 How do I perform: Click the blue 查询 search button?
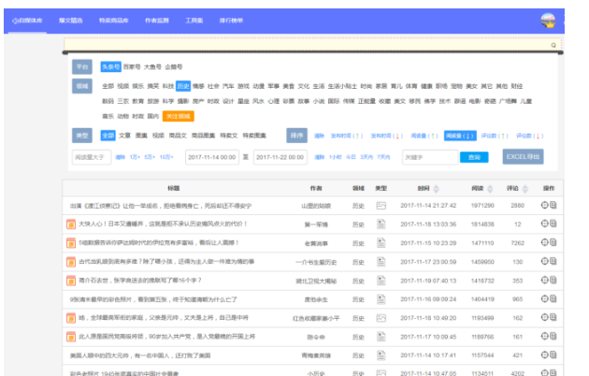click(475, 157)
